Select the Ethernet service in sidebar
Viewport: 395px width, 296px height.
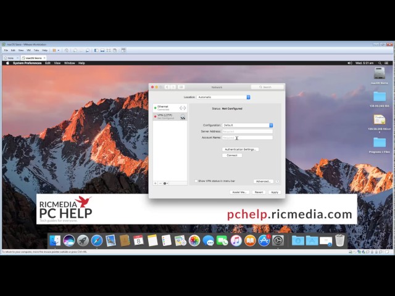[x=170, y=108]
